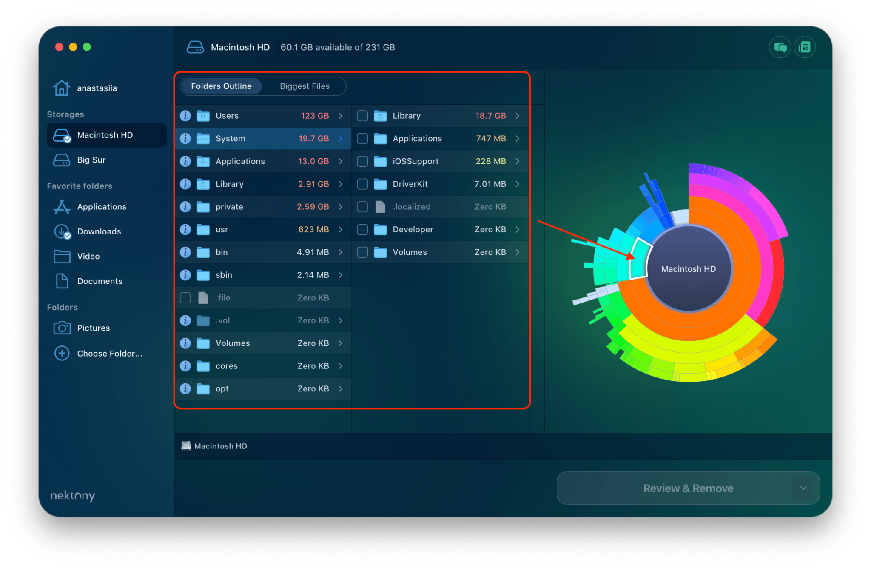This screenshot has height=568, width=871.
Task: Click the Review & Remove button
Action: point(688,488)
